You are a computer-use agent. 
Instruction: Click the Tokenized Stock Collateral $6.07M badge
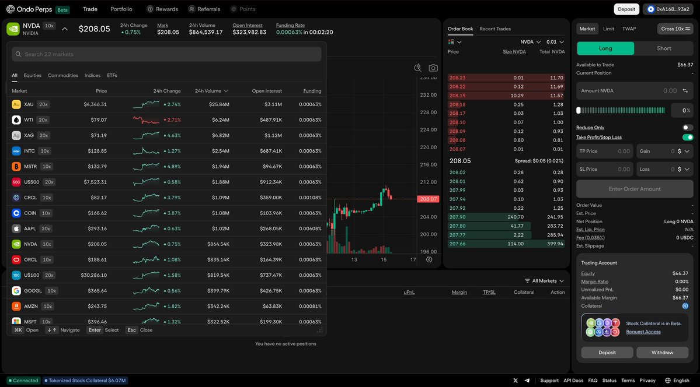85,381
